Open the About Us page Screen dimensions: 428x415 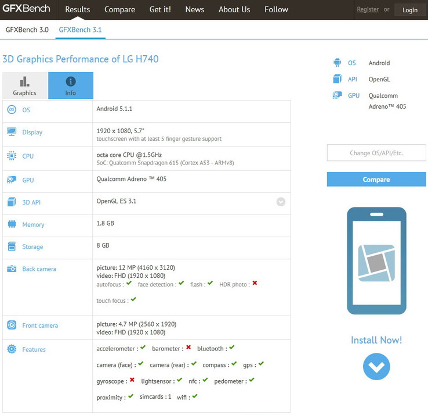(234, 9)
